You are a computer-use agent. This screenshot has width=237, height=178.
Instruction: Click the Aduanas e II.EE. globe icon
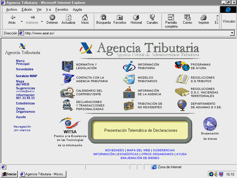click(182, 105)
